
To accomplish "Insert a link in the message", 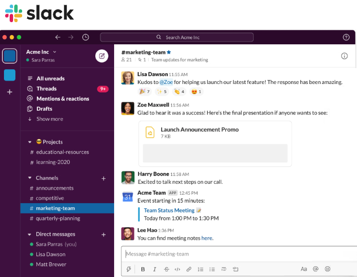I will [189, 269].
